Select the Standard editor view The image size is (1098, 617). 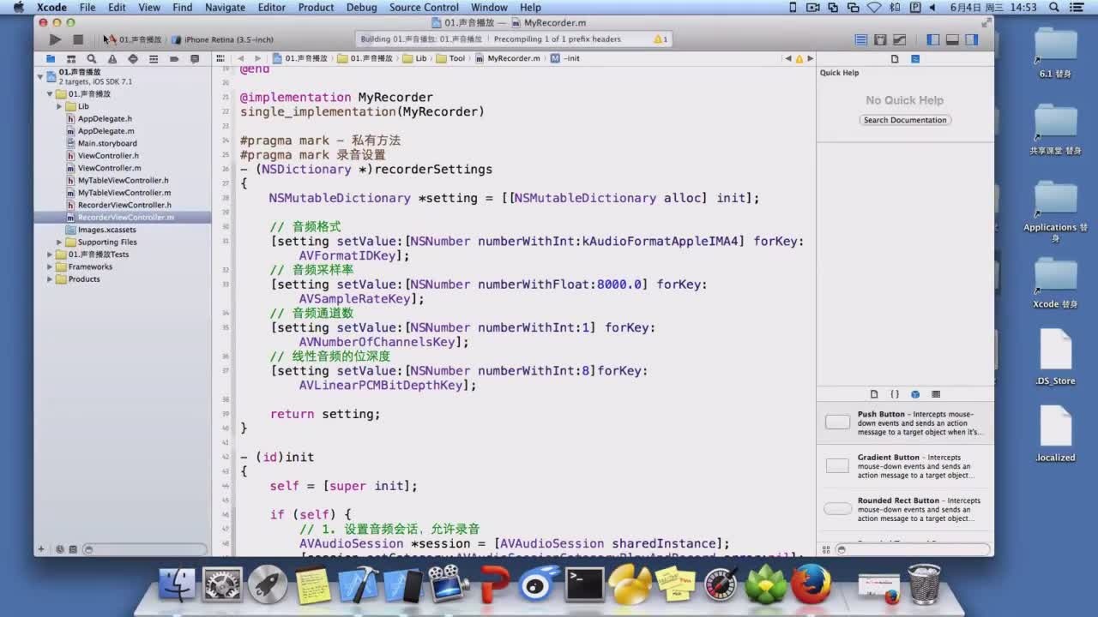pos(861,39)
